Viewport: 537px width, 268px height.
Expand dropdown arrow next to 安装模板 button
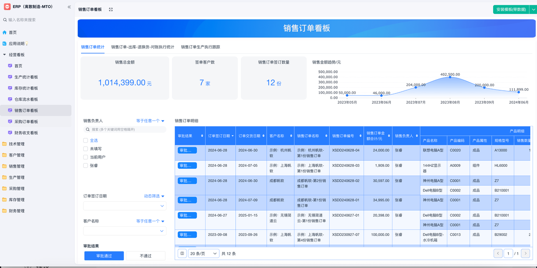[x=533, y=9]
